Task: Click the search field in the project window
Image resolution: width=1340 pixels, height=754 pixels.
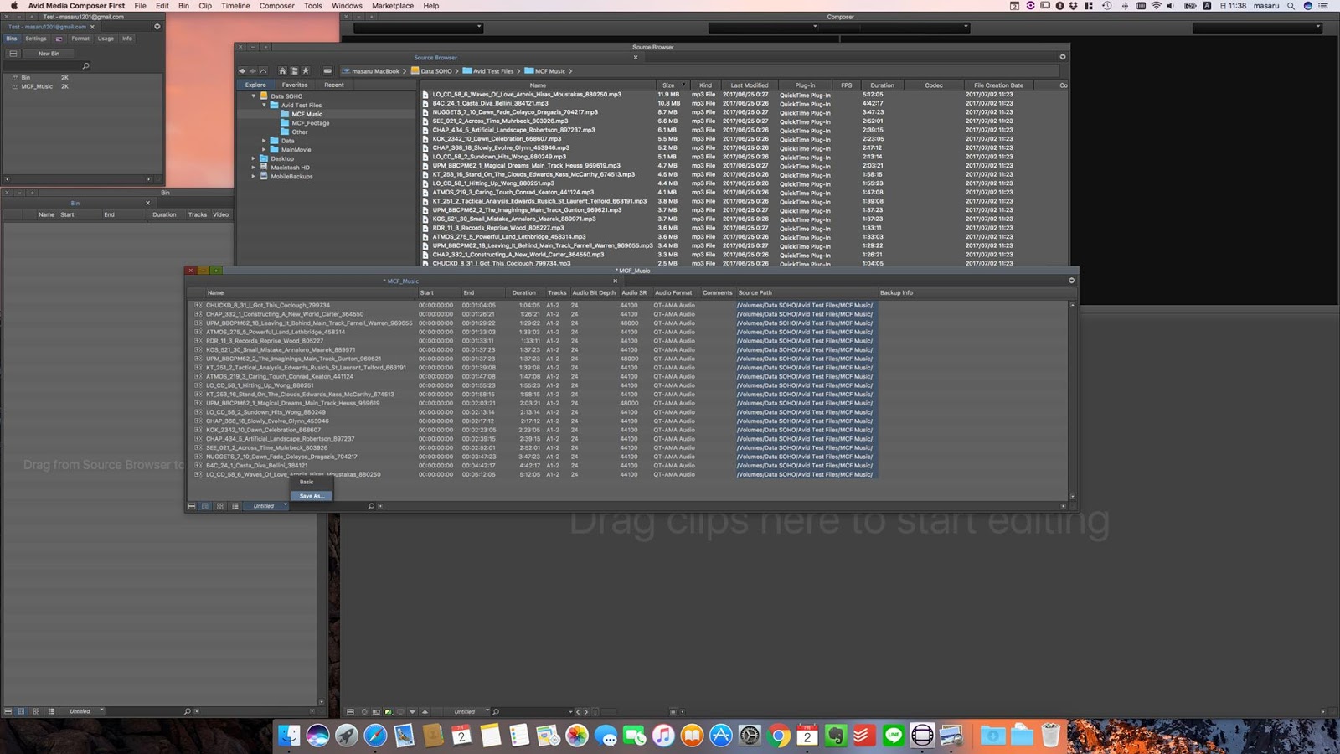Action: (x=46, y=66)
